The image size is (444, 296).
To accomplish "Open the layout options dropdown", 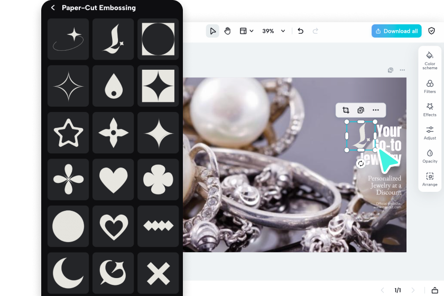I will [x=246, y=31].
